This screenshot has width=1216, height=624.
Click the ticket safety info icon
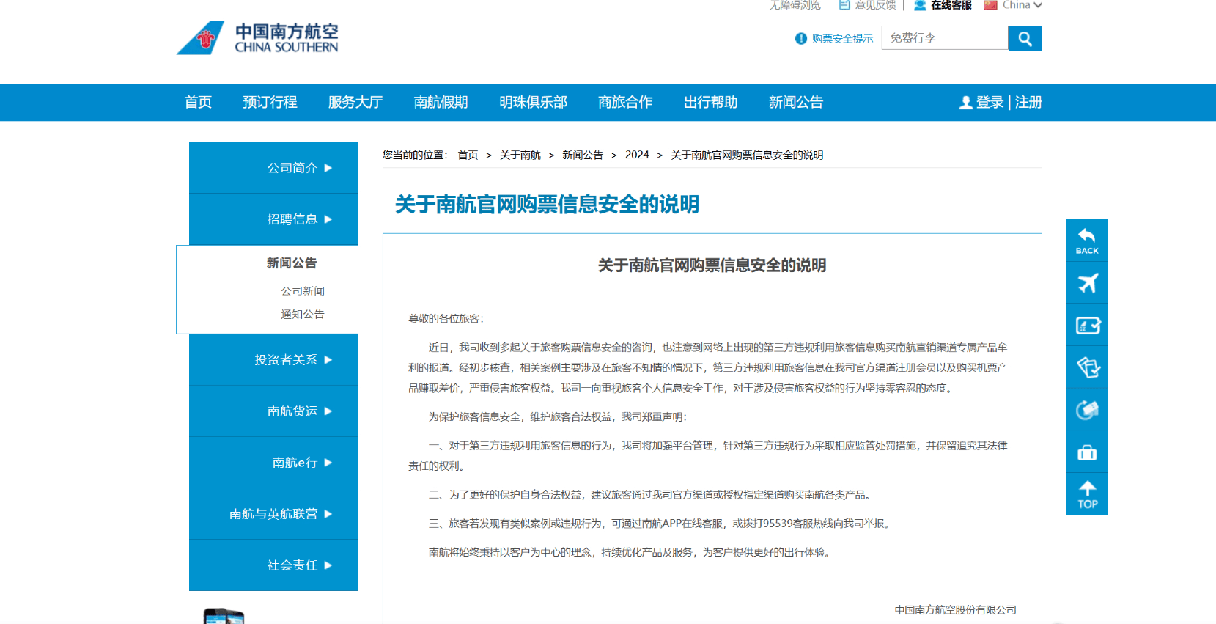(801, 39)
